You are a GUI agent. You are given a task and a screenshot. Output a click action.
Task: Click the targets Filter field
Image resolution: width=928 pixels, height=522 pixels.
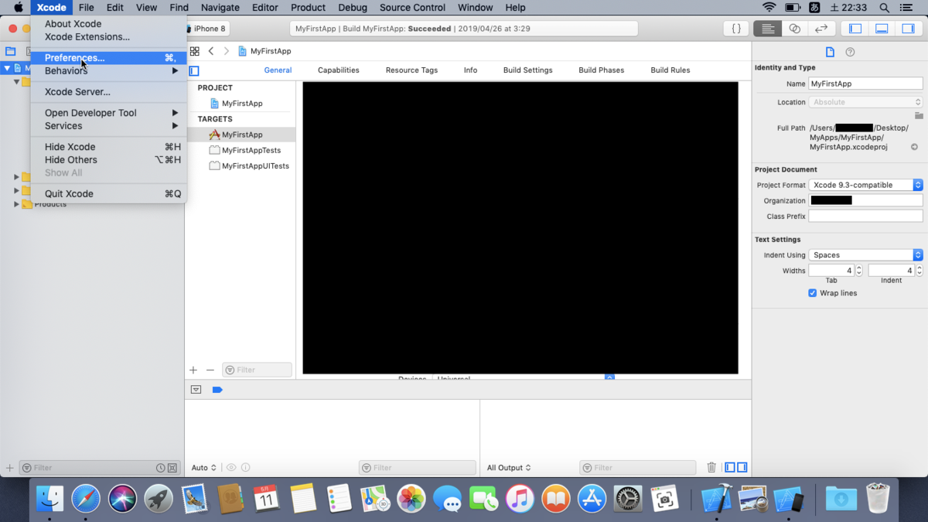[x=258, y=370]
